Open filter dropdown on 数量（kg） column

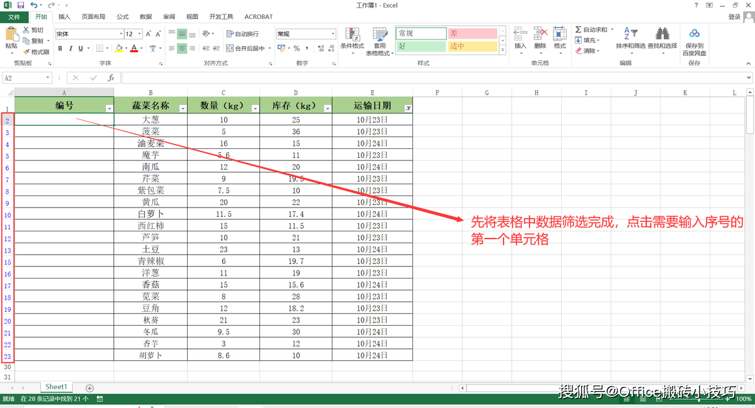click(x=255, y=109)
